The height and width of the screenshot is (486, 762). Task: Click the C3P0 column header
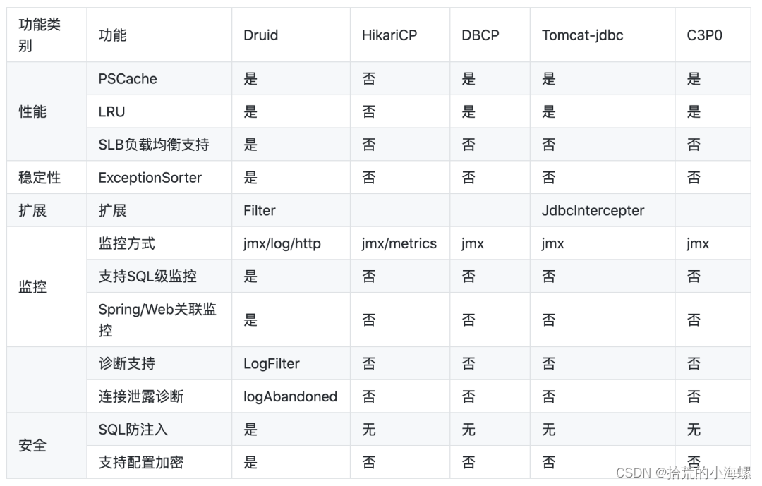713,35
